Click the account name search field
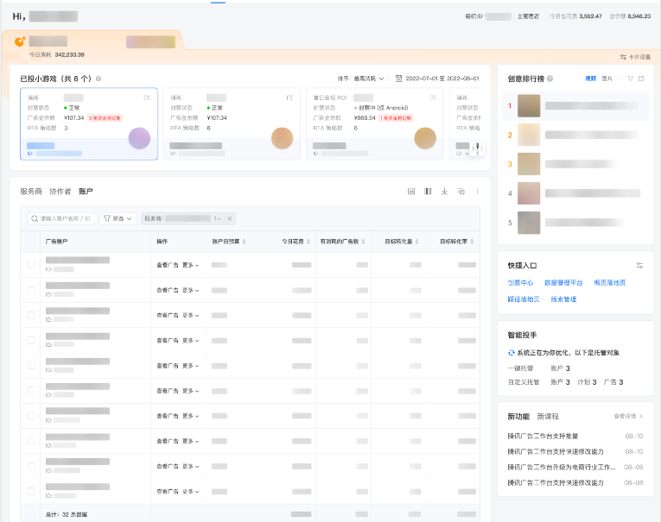 tap(62, 219)
